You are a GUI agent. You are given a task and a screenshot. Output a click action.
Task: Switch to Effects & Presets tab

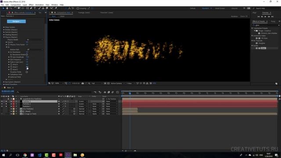(x=259, y=22)
